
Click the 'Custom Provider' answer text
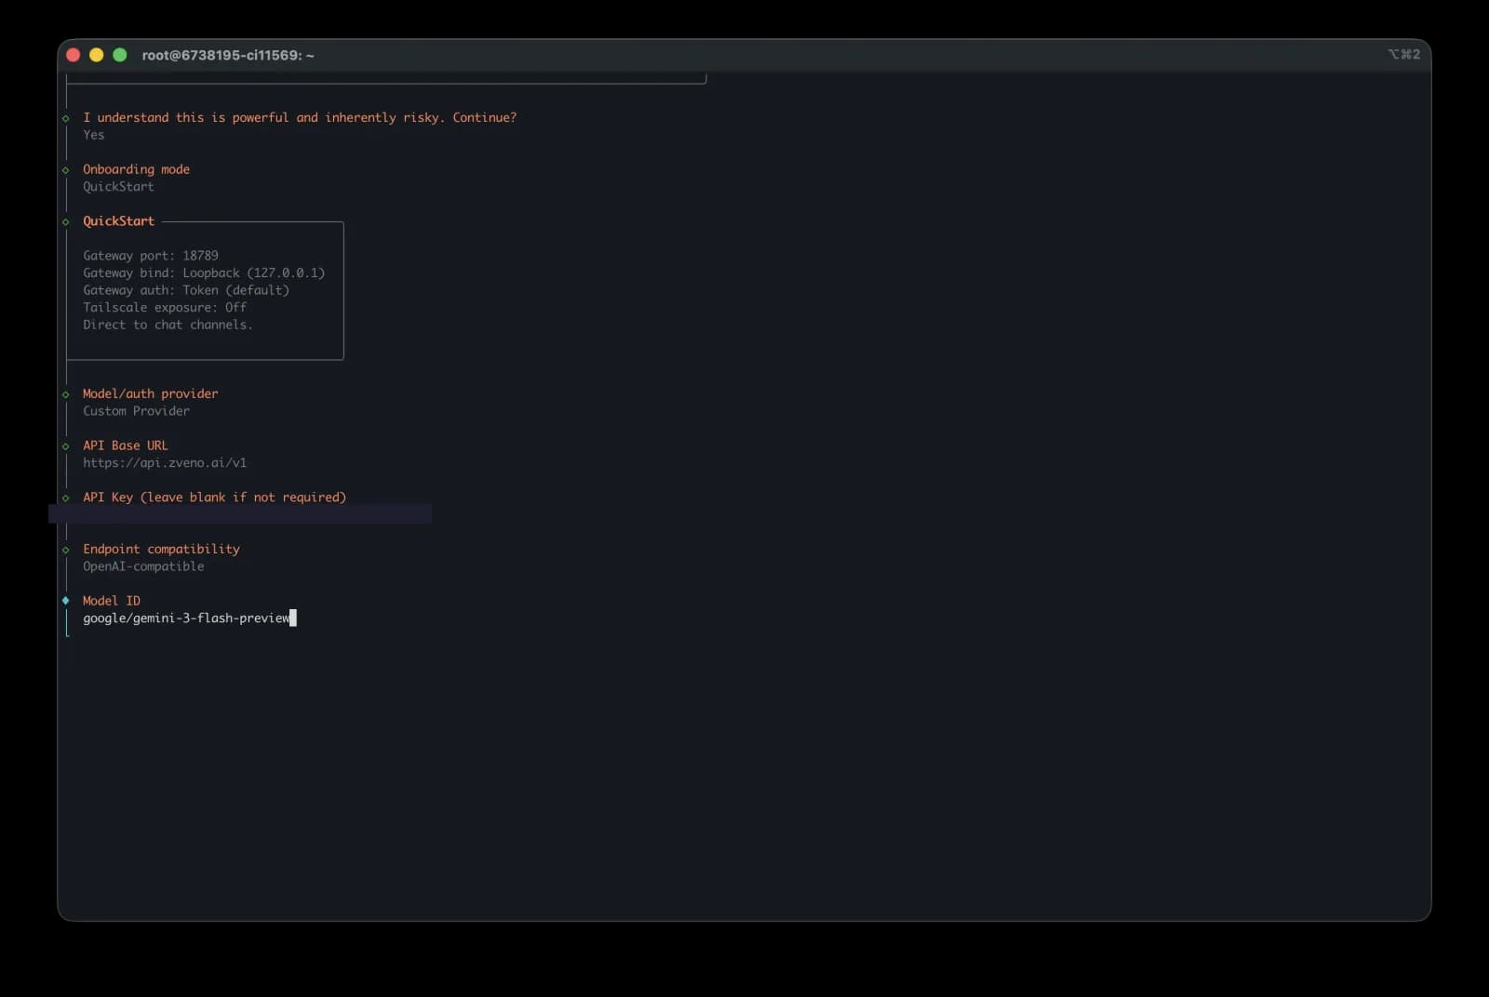tap(136, 411)
